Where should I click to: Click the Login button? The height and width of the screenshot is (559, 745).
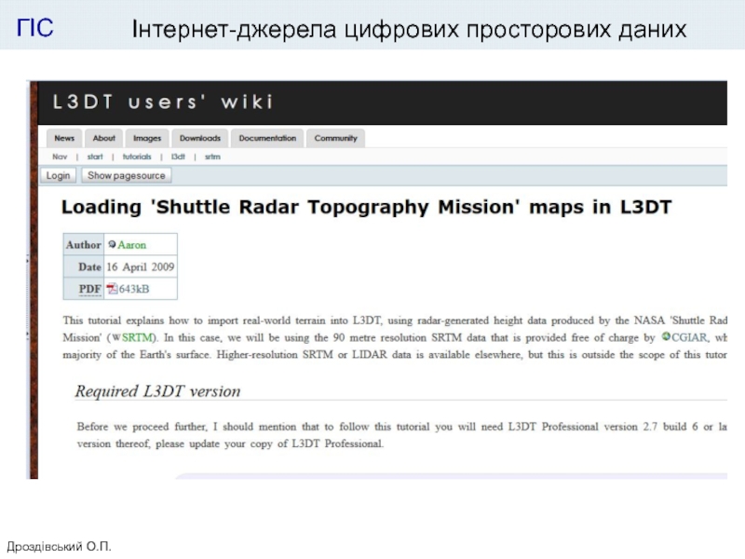[x=58, y=175]
